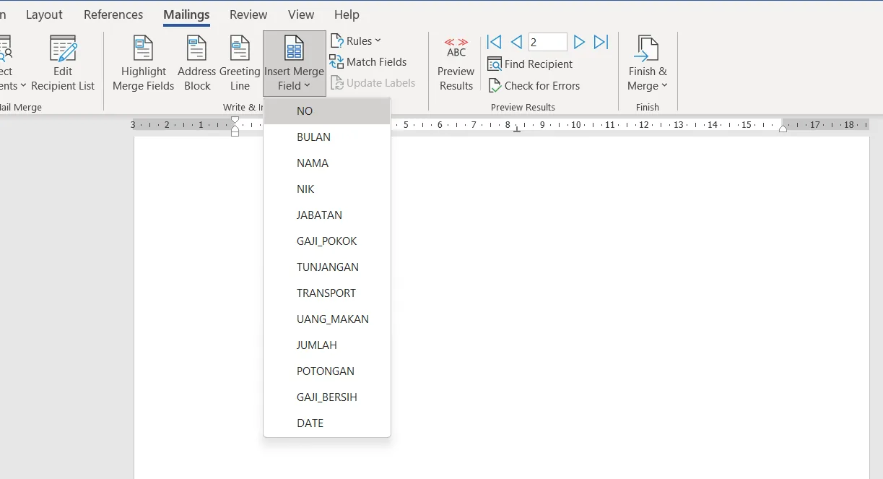Viewport: 883px width, 479px height.
Task: Go to the first record
Action: pos(494,42)
